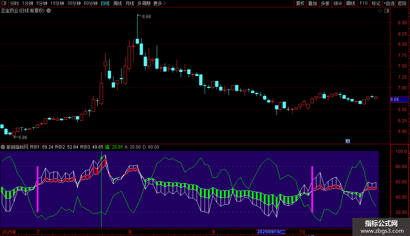410x236 pixels.
Task: Open the 统计 statistics button
Action: pos(337,3)
